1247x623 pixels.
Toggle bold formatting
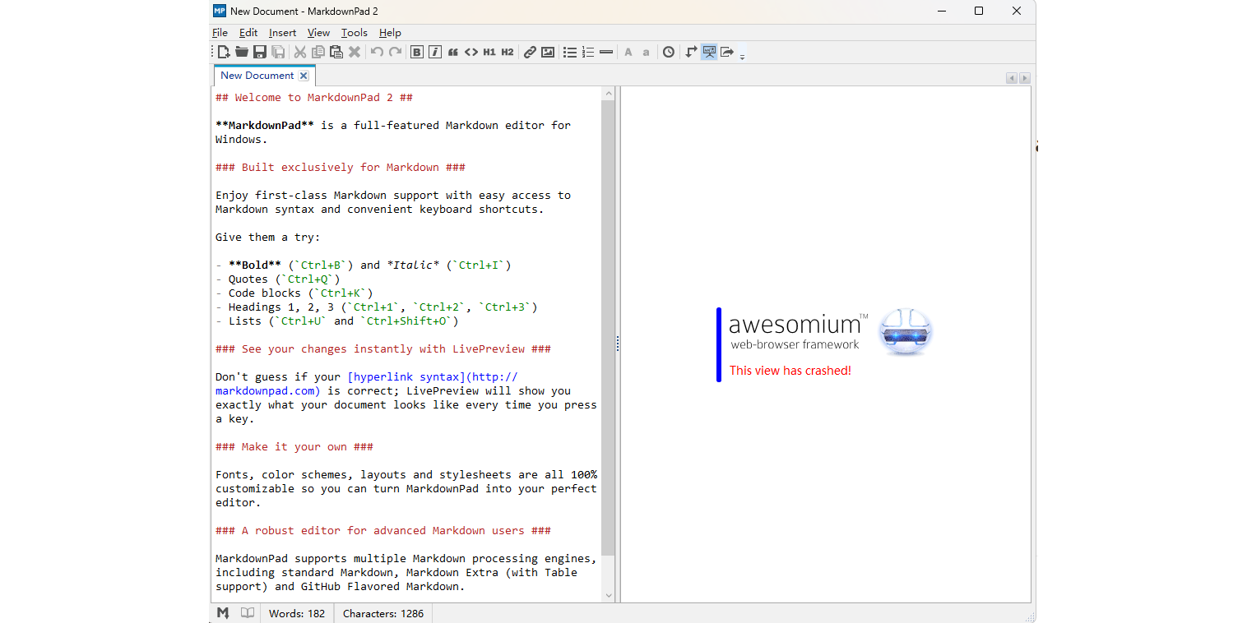pyautogui.click(x=417, y=51)
